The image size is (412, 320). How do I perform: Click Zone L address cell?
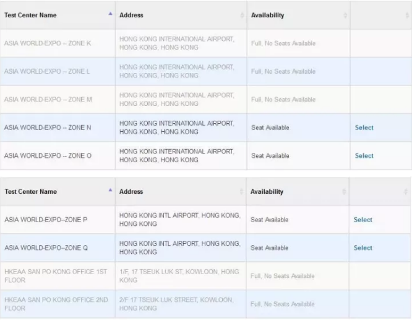[181, 71]
